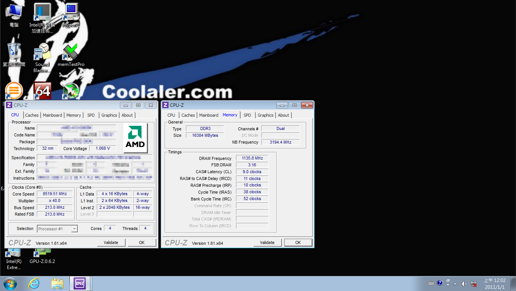Select the Multiplier value x 40.0

(55, 200)
